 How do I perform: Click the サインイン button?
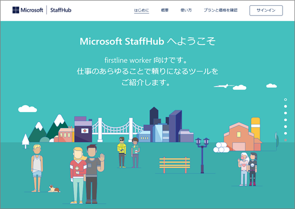(x=266, y=10)
